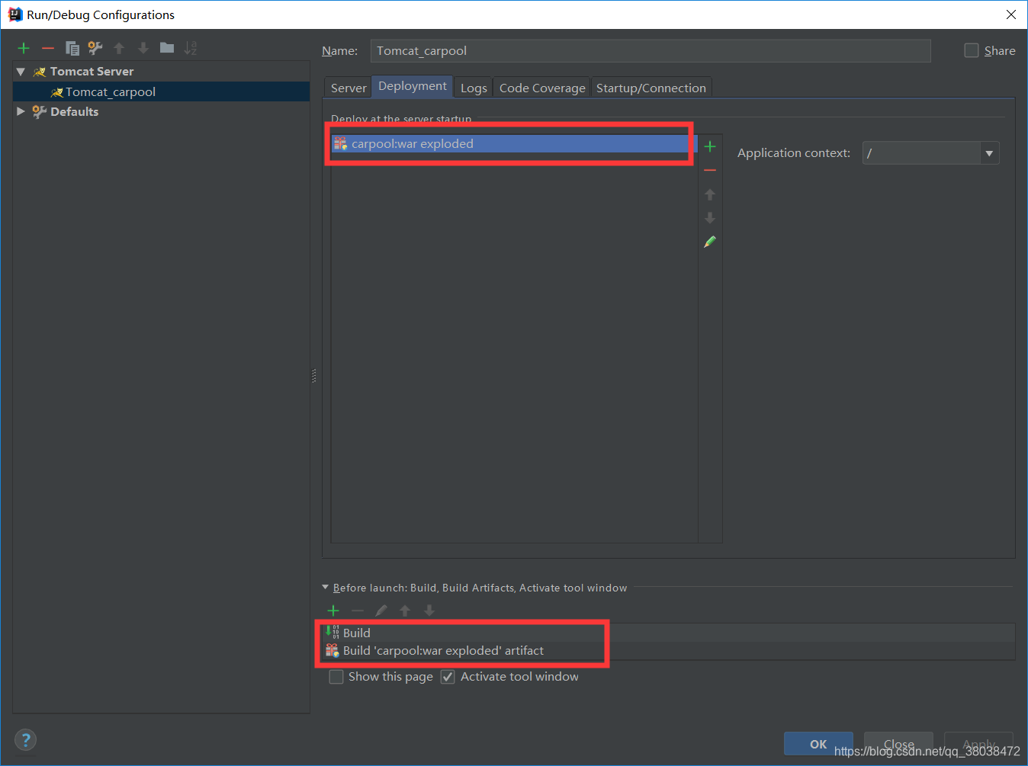Screen dimensions: 1028x766
Task: Edit before launch task pencil icon
Action: (381, 611)
